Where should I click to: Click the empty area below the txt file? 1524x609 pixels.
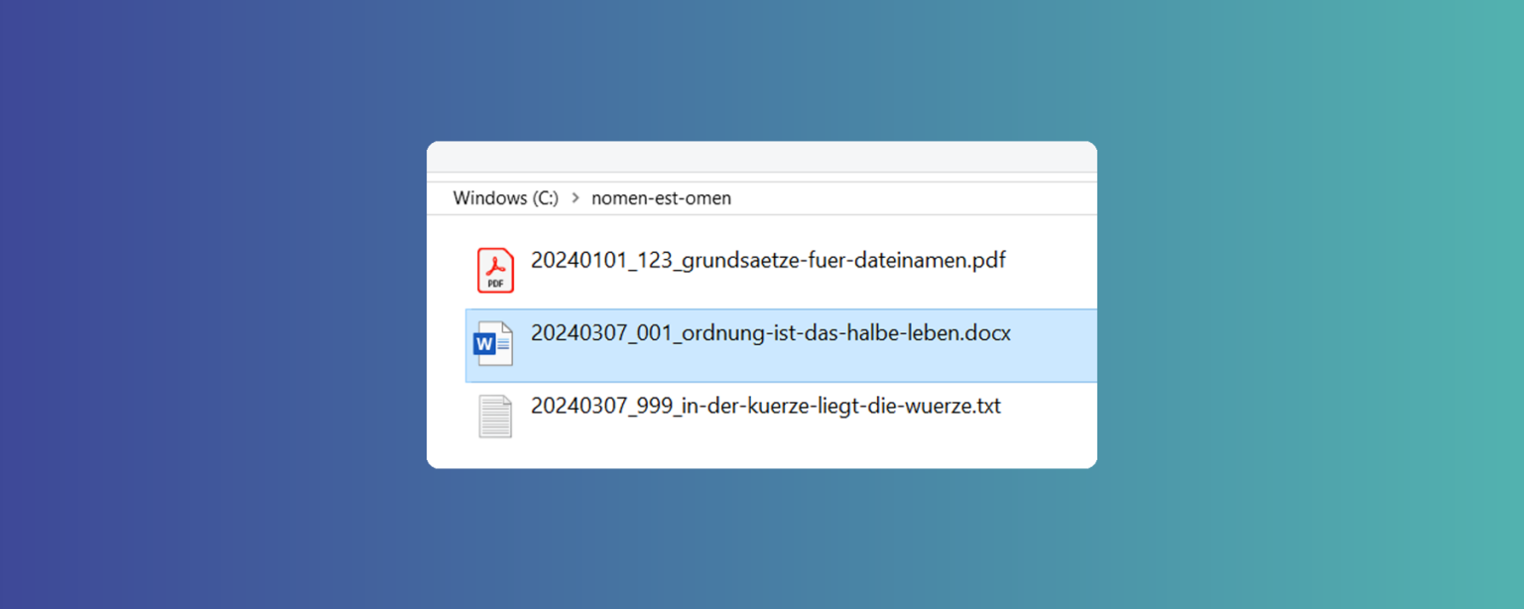[x=761, y=451]
